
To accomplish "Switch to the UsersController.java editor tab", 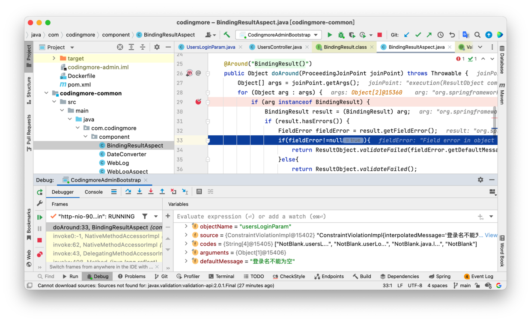I will pos(279,47).
